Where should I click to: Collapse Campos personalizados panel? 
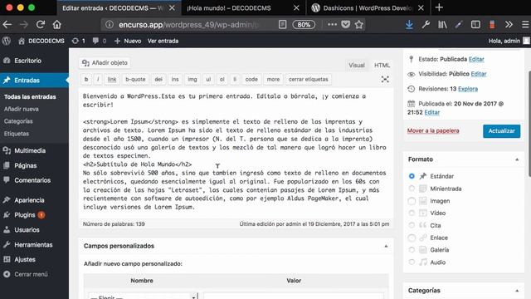point(386,246)
